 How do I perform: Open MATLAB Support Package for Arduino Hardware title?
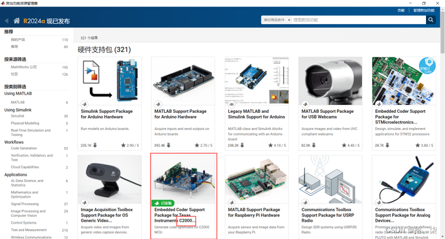click(181, 114)
